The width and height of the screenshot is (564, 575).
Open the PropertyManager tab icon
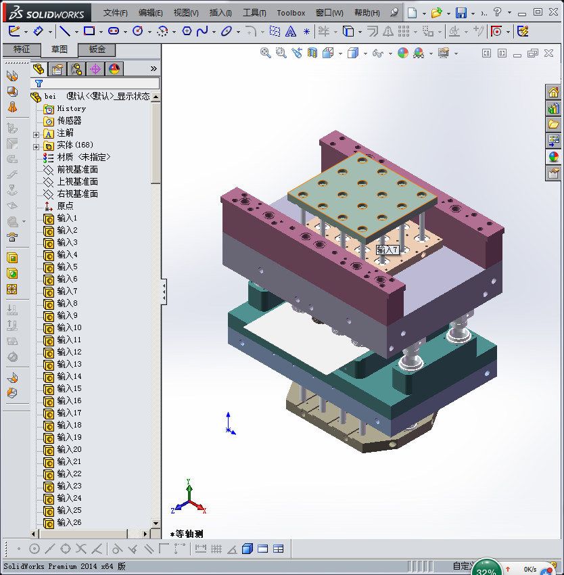[57, 69]
